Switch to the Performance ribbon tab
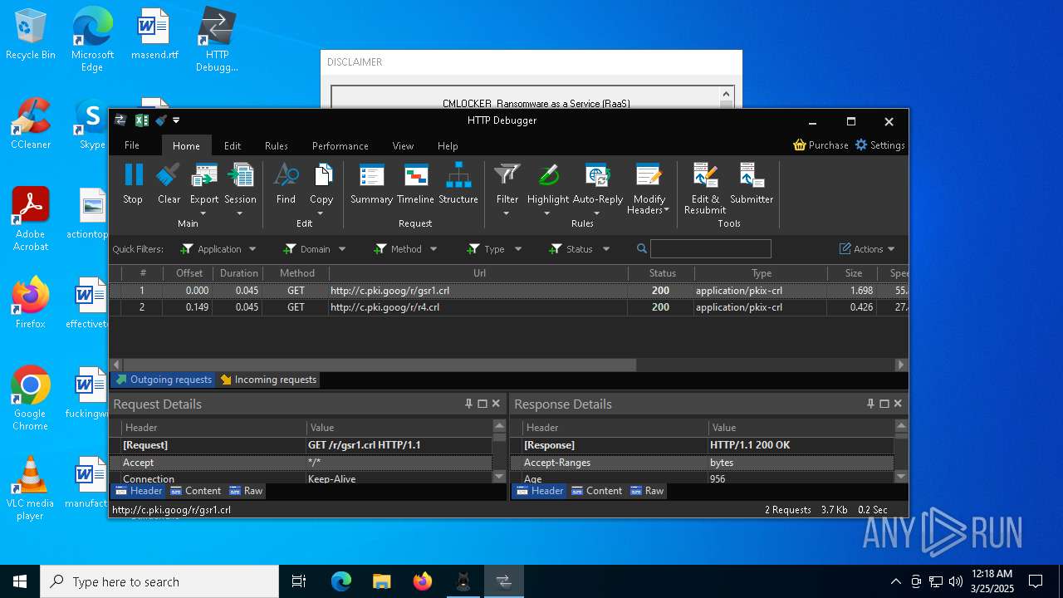This screenshot has height=598, width=1063. pos(340,145)
